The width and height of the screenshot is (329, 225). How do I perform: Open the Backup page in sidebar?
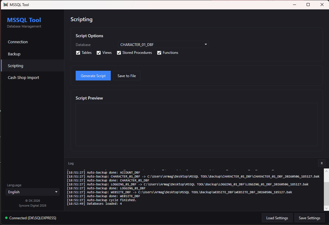point(32,54)
